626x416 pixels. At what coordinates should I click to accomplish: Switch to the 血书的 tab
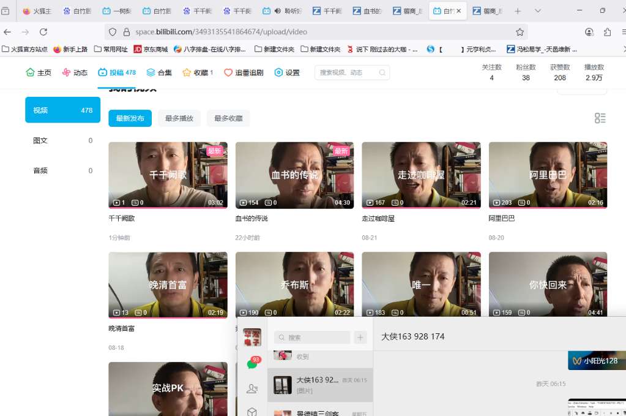tap(368, 11)
